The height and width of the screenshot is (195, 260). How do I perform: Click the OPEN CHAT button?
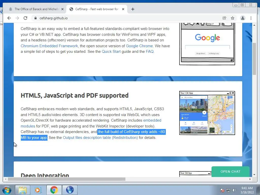(231, 172)
